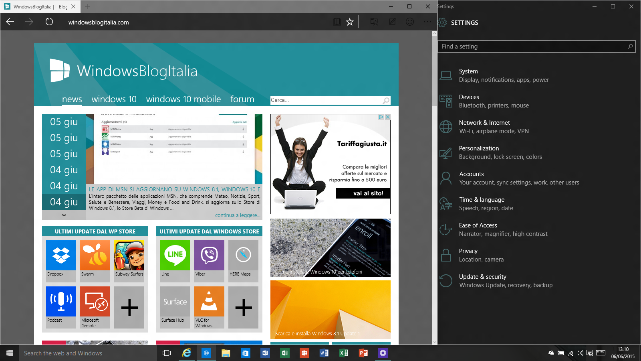Open Task View on taskbar
Image resolution: width=641 pixels, height=361 pixels.
(x=167, y=353)
